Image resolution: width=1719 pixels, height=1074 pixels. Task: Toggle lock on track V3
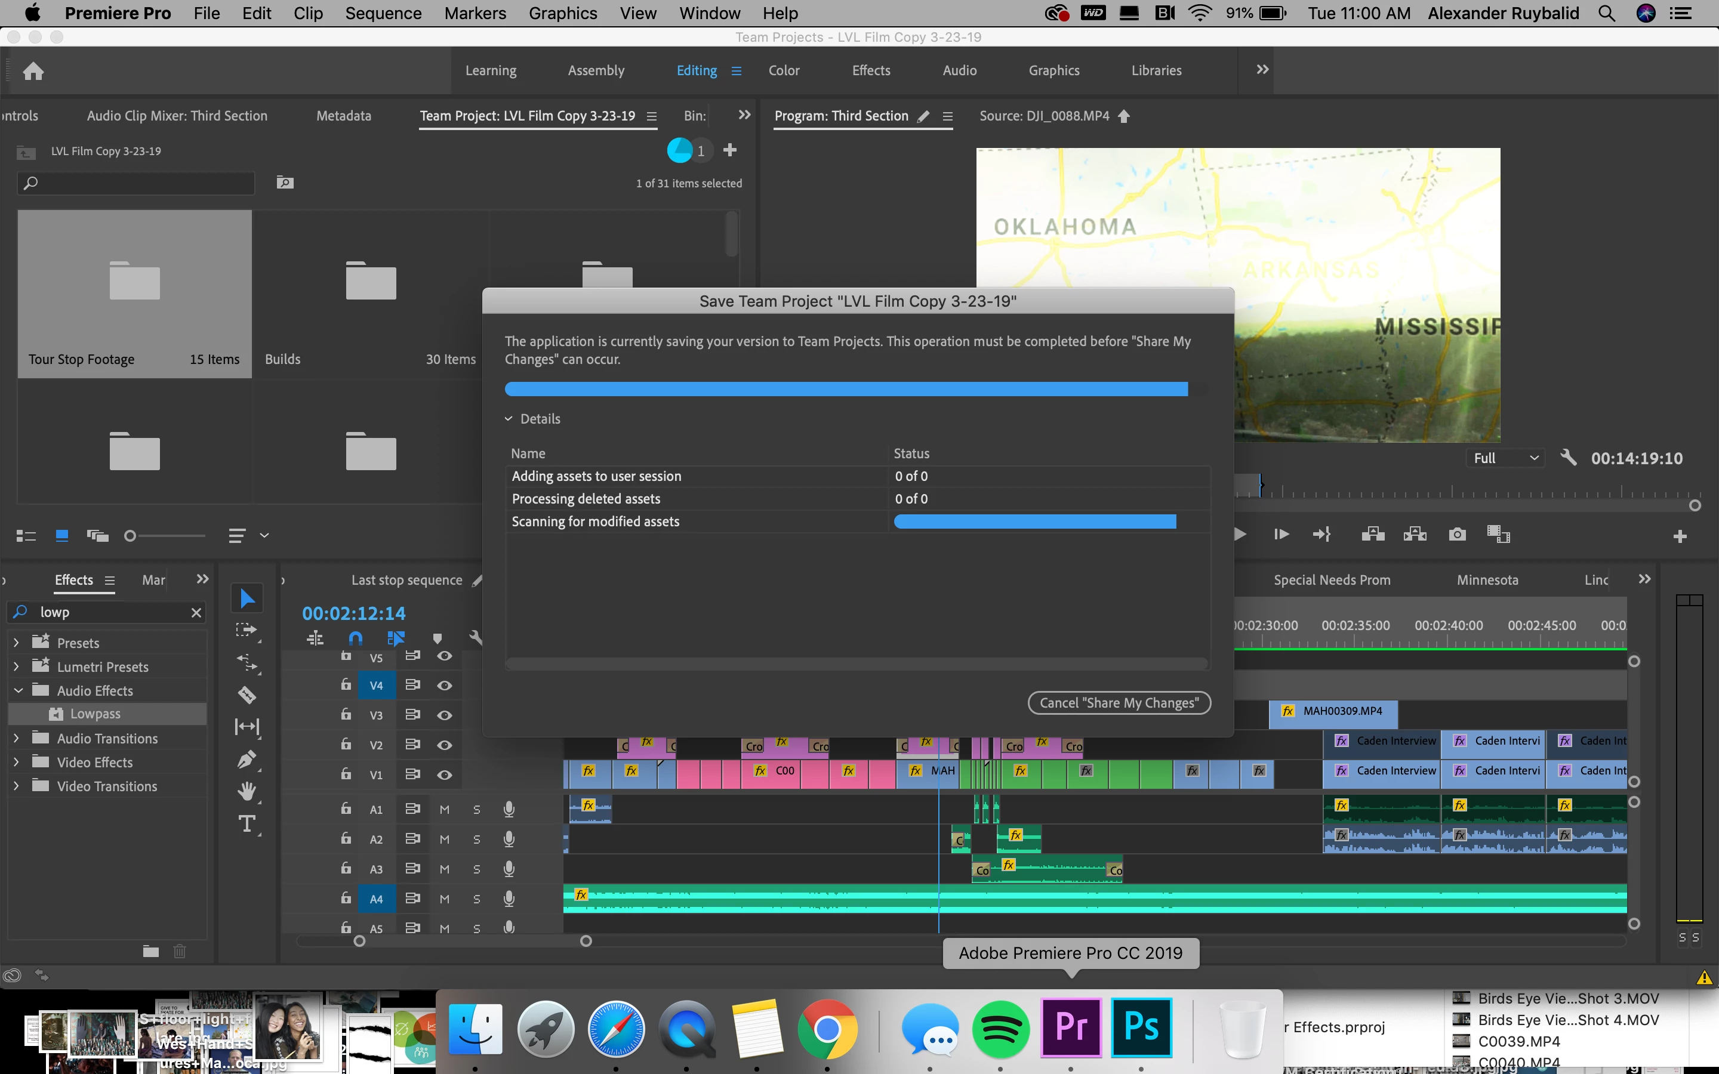[346, 715]
